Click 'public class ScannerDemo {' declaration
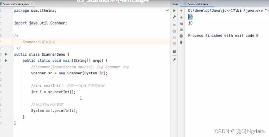This screenshot has width=269, height=137. [x=42, y=54]
